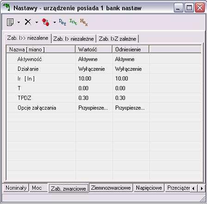Open the Nominały bottom tab
The width and height of the screenshot is (207, 204).
coord(16,188)
